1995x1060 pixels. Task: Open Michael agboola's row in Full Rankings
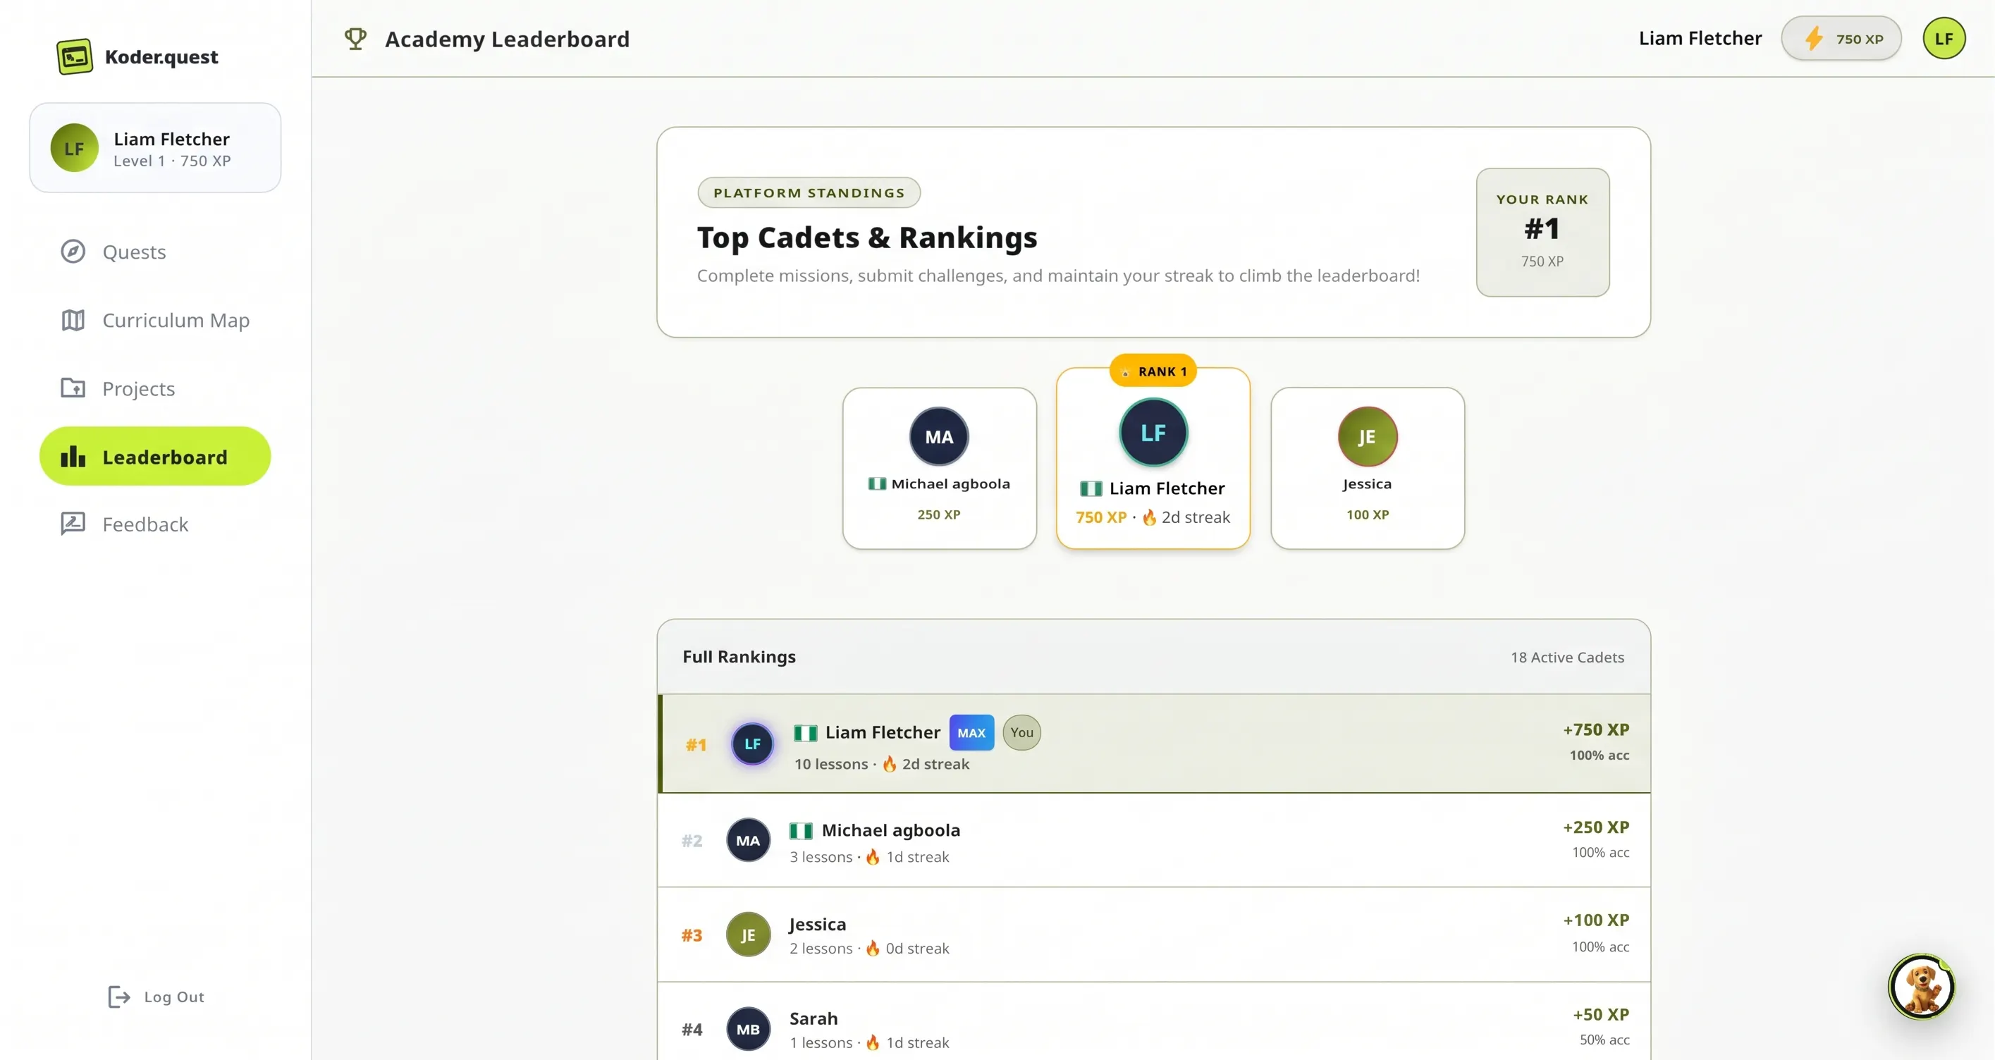click(1154, 840)
